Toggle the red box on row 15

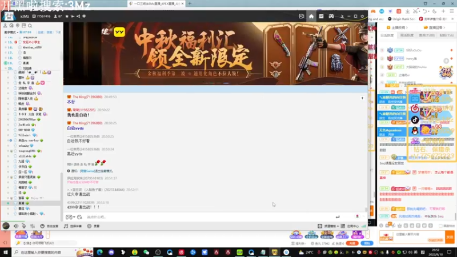tap(16, 42)
